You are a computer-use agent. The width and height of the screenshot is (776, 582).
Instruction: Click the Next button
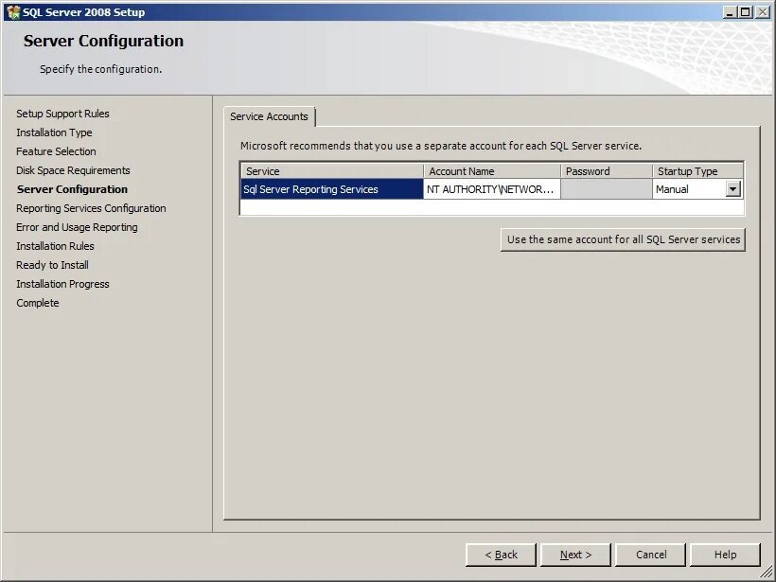575,555
